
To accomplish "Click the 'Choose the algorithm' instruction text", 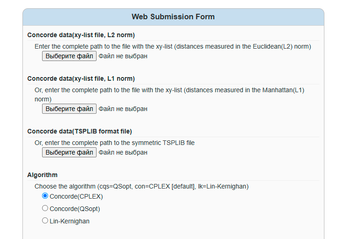I will (x=141, y=186).
